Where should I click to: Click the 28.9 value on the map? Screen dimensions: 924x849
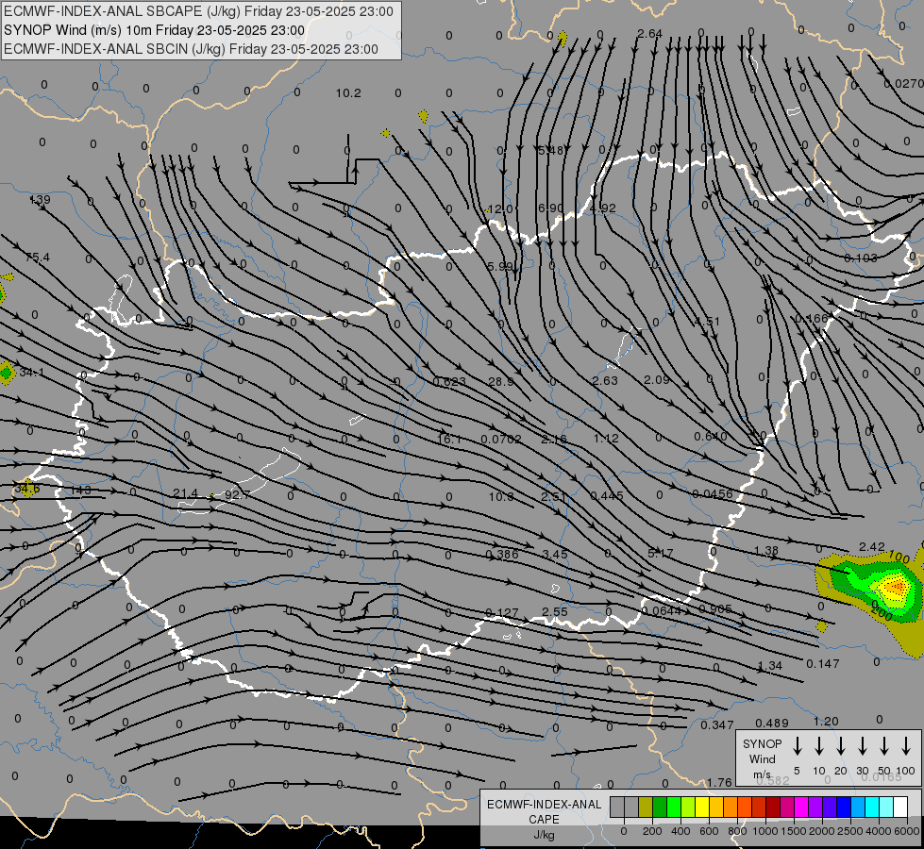coord(500,382)
